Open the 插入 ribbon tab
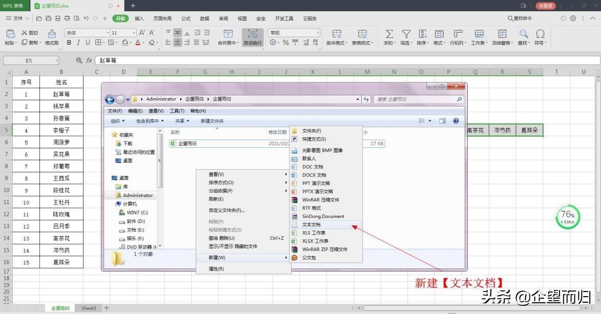Image resolution: width=601 pixels, height=314 pixels. click(139, 18)
